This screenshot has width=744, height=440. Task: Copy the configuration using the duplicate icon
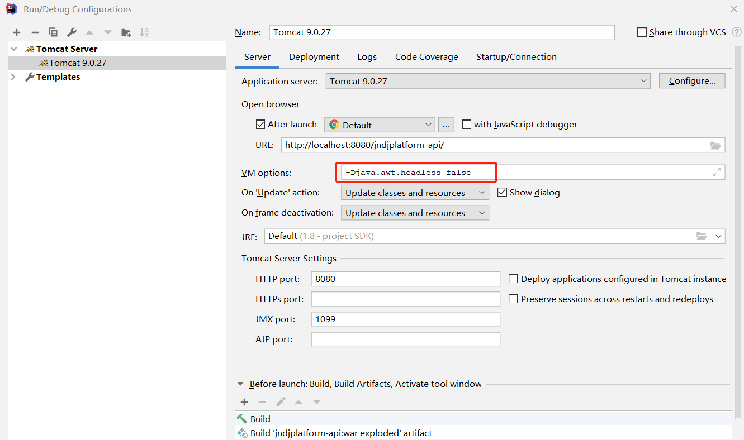pyautogui.click(x=53, y=32)
